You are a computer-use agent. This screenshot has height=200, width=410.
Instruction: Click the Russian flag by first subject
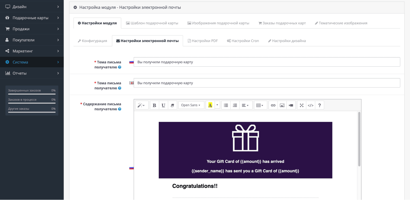click(x=131, y=62)
